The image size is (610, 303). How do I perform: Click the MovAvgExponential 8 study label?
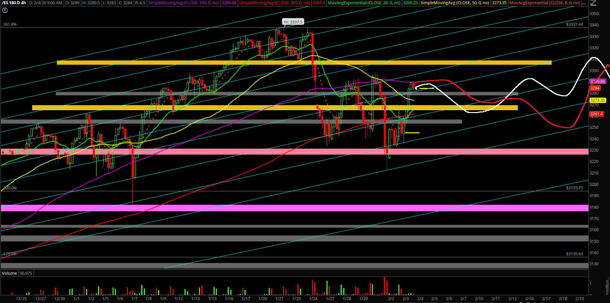point(545,3)
